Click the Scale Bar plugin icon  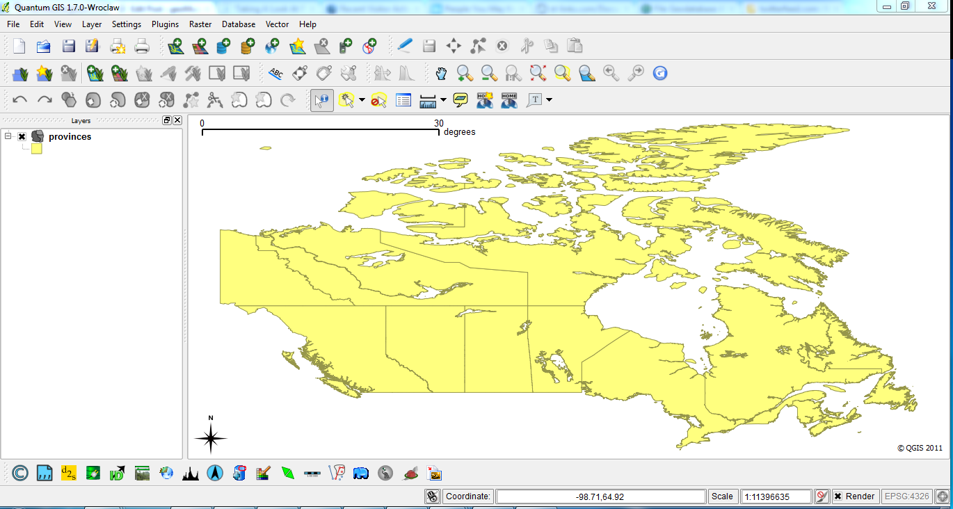tap(312, 474)
